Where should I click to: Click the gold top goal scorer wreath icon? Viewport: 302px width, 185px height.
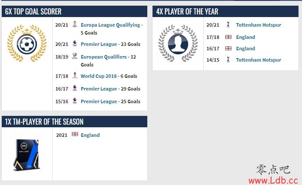(x=27, y=43)
